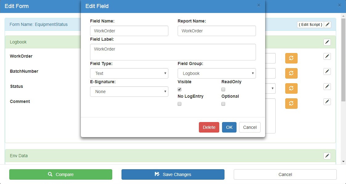Click the orange refresh icon on the Status row
The width and height of the screenshot is (346, 184).
coord(291,88)
